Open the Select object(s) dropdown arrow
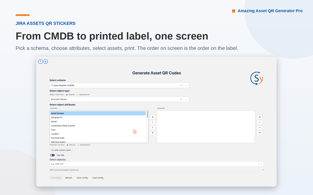This screenshot has width=313, height=195. 261,164
